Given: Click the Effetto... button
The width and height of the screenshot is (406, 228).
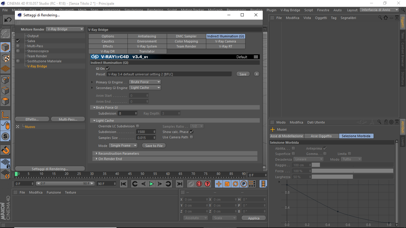Looking at the screenshot, I should [32, 119].
